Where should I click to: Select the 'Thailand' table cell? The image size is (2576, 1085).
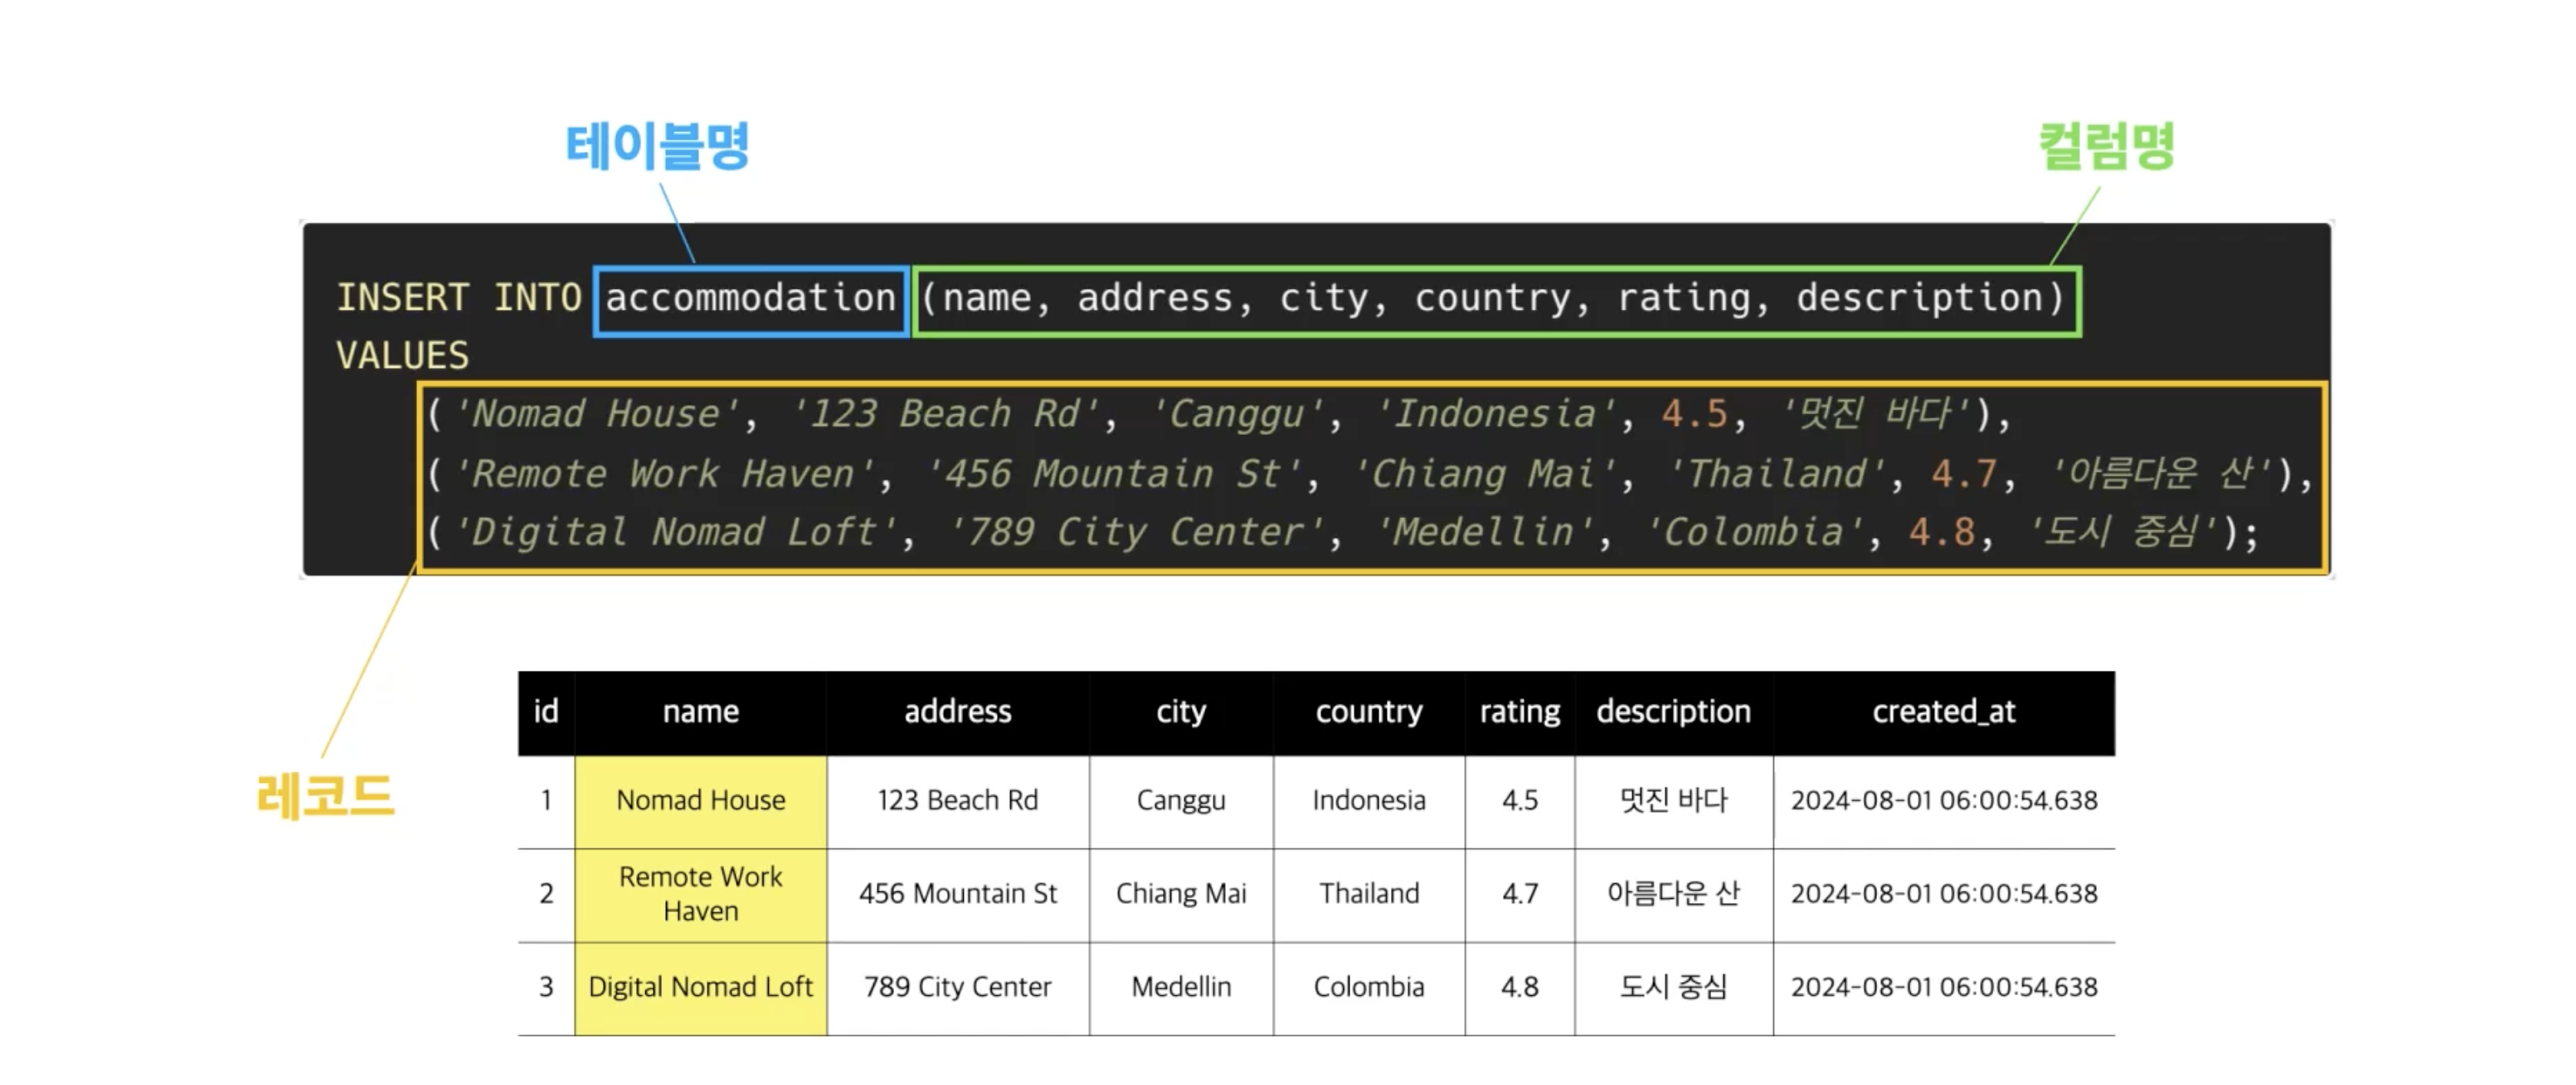click(x=1369, y=894)
